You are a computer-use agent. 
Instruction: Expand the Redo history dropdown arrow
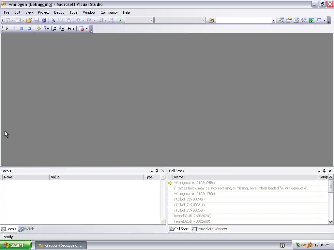(94, 21)
